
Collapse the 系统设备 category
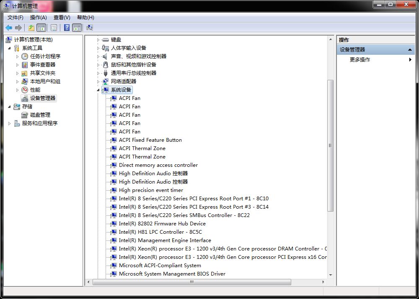coord(98,90)
